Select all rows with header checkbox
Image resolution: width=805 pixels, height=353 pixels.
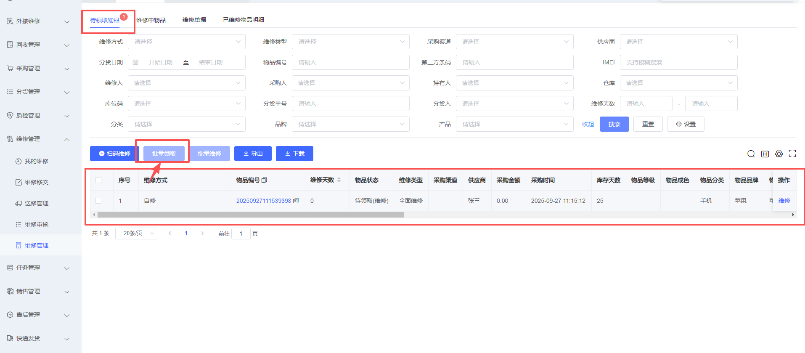[98, 180]
